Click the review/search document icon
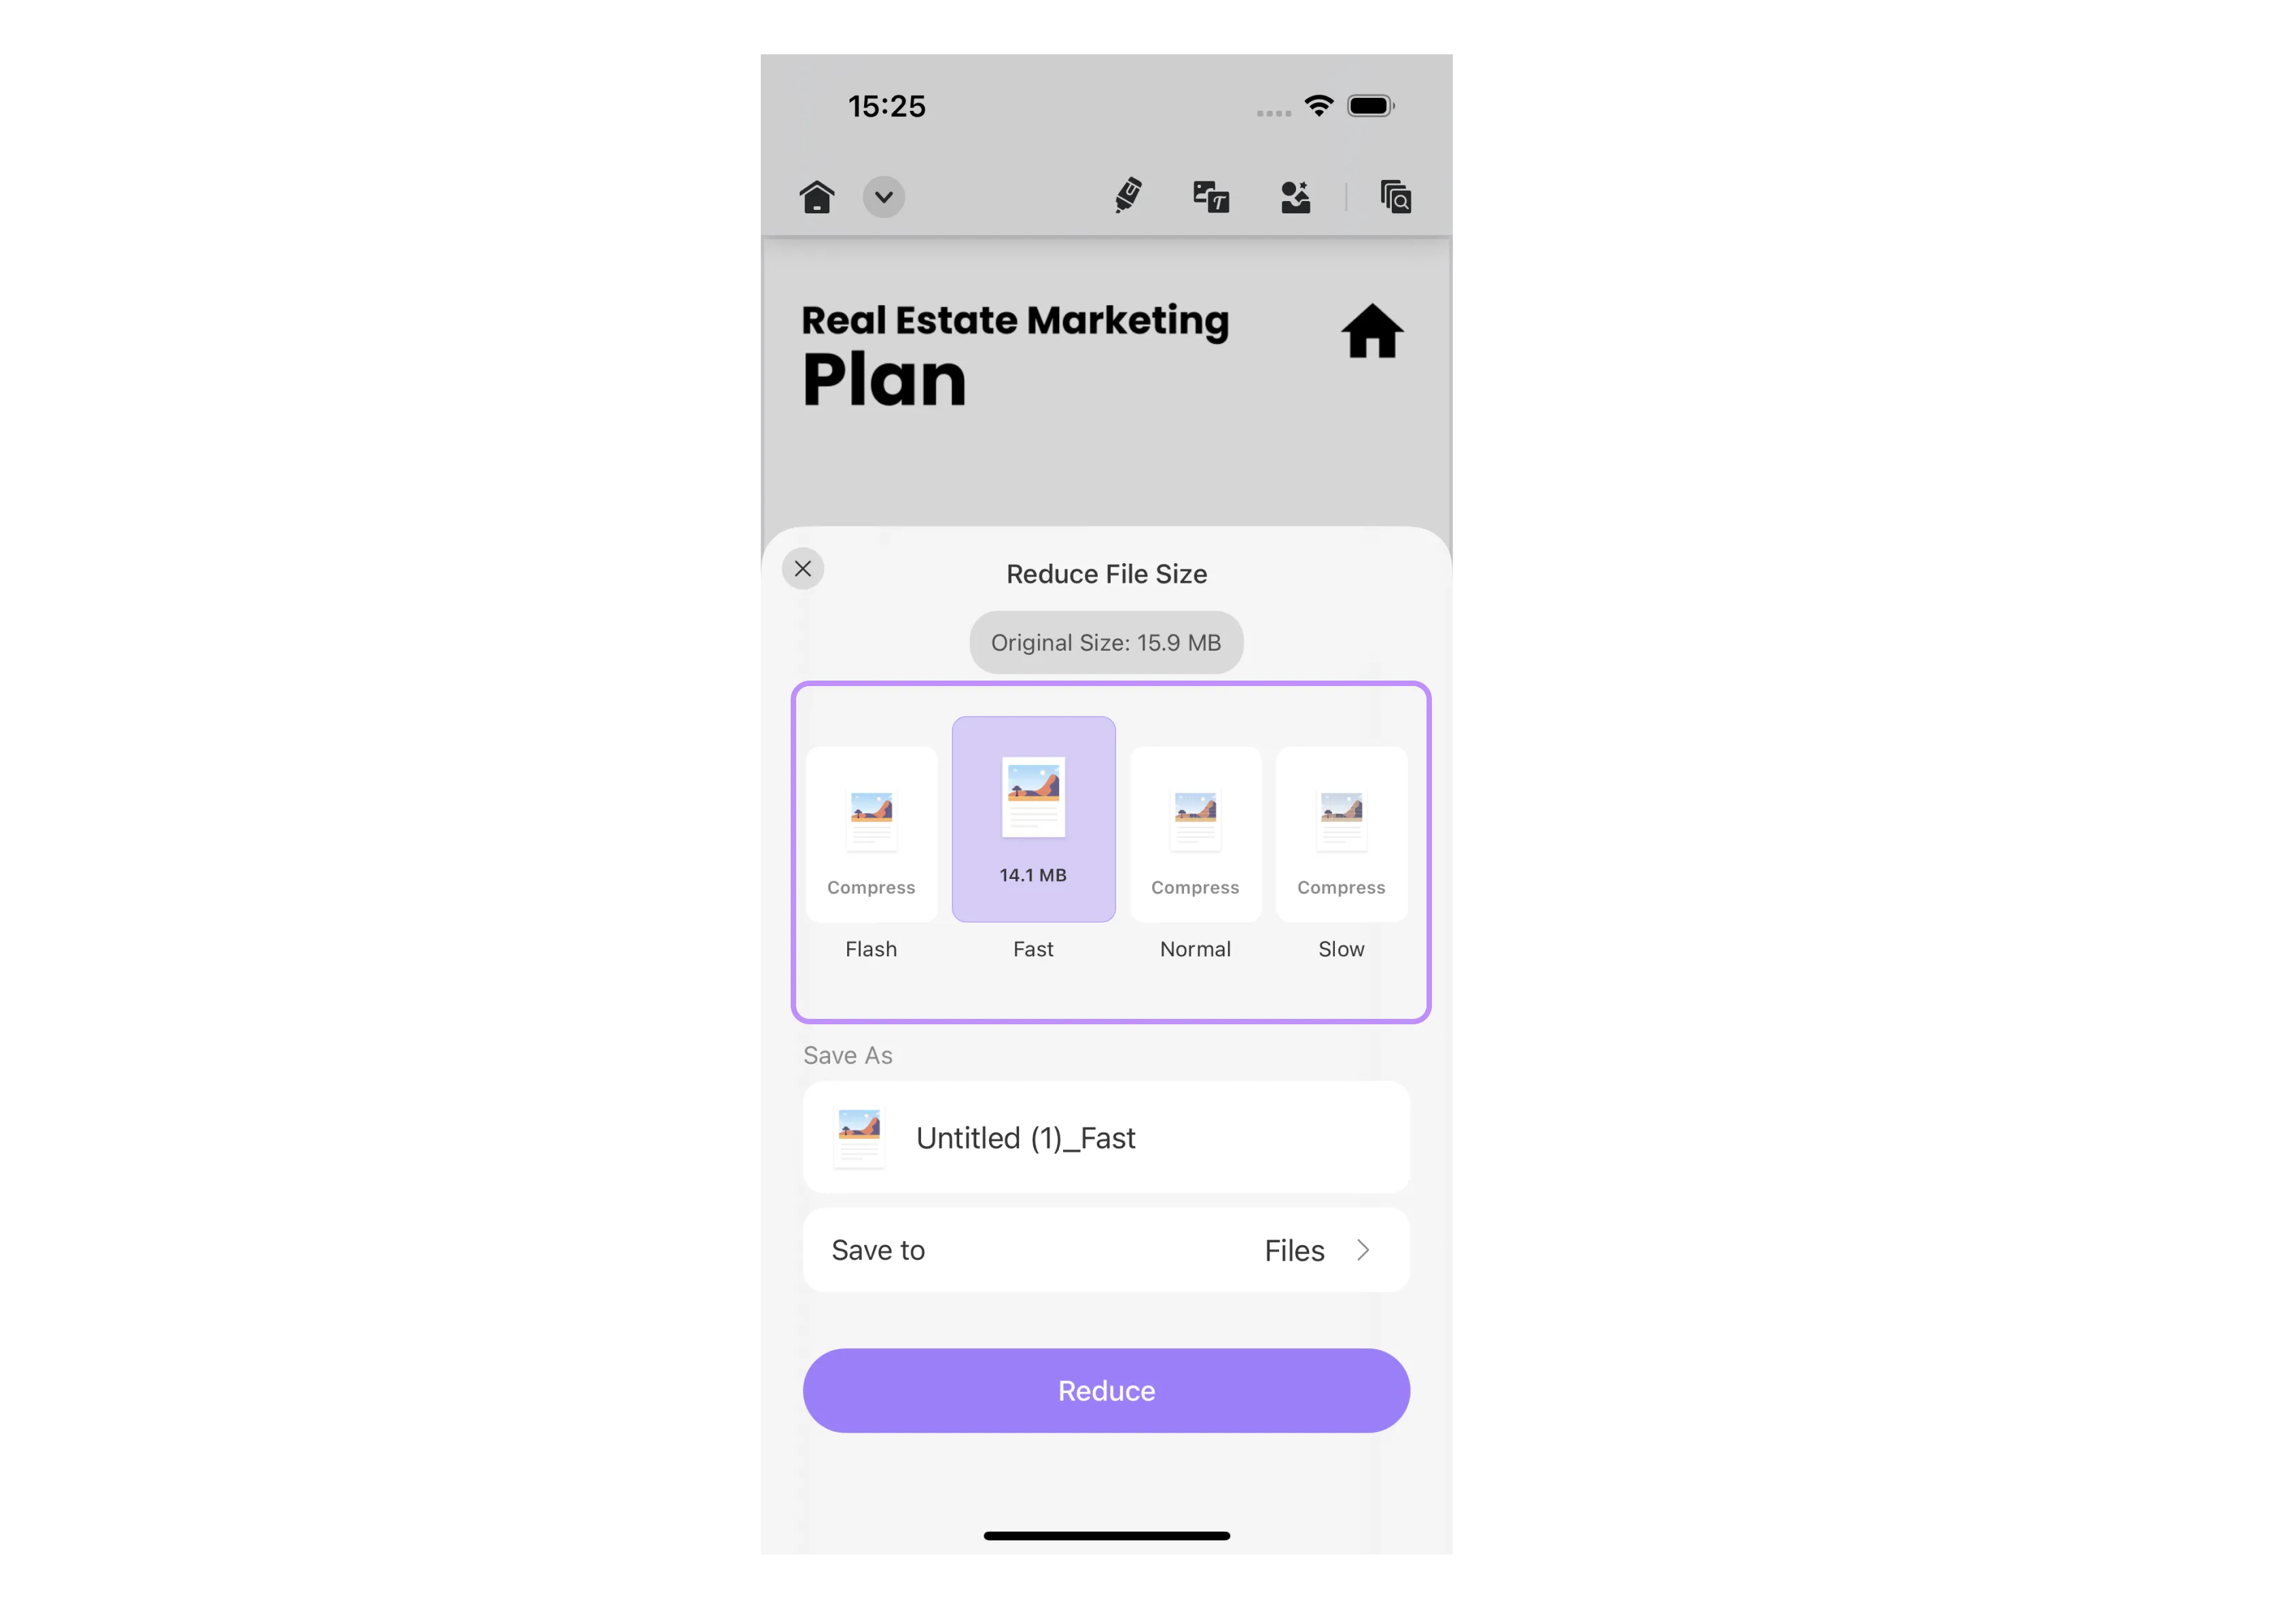Screen dimensions: 2296x1603 [x=1396, y=196]
